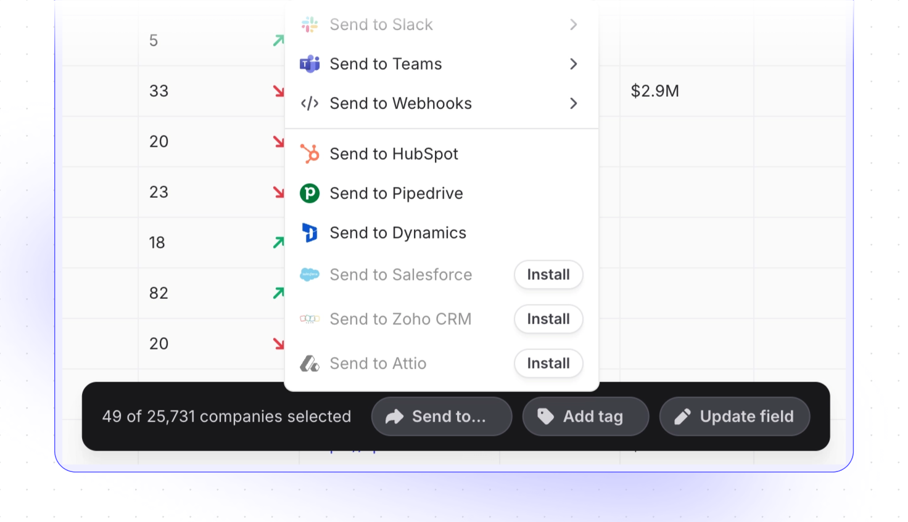Click the red down arrow beside 33
The image size is (908, 522).
[x=279, y=91]
